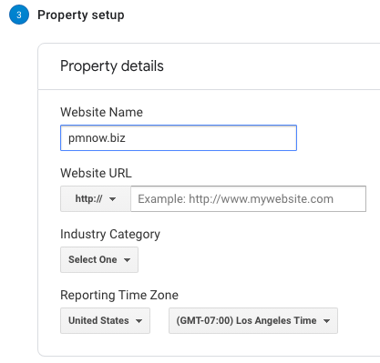Place cursor on pmnow.biz text

coord(97,138)
